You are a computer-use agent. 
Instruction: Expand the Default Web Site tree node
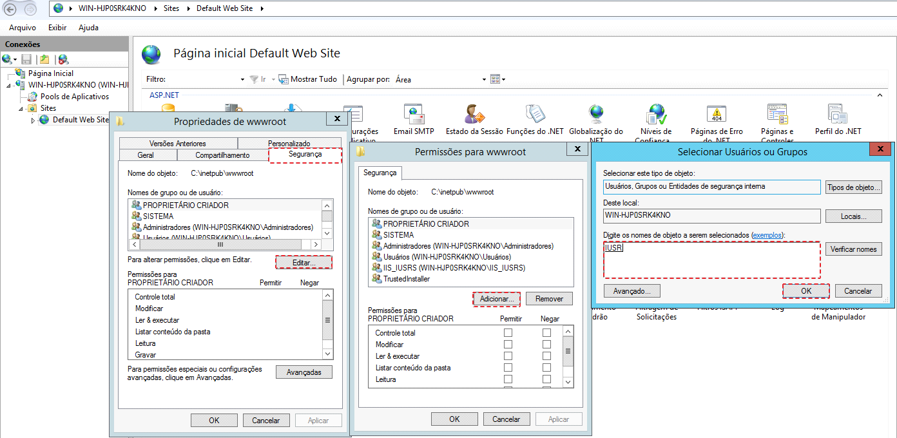[34, 120]
